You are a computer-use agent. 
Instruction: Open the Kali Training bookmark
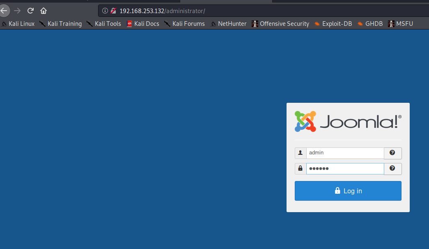click(60, 24)
